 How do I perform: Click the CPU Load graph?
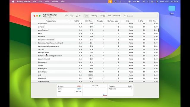(95, 90)
